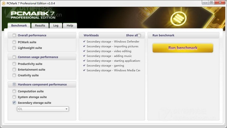Tick the Productivity suite checkbox

pyautogui.click(x=14, y=64)
